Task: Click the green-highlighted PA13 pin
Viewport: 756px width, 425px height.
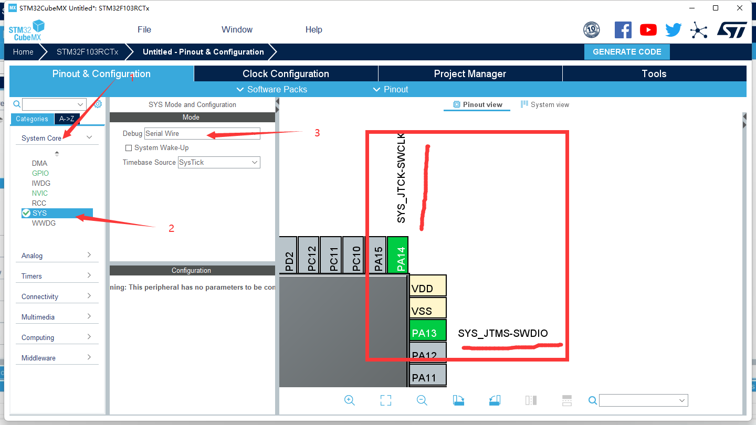Action: 428,331
